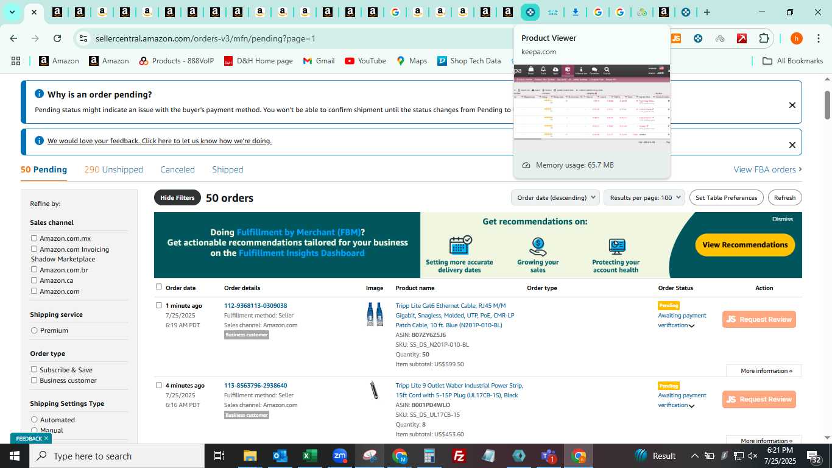
Task: Close the feedback request banner
Action: point(792,145)
